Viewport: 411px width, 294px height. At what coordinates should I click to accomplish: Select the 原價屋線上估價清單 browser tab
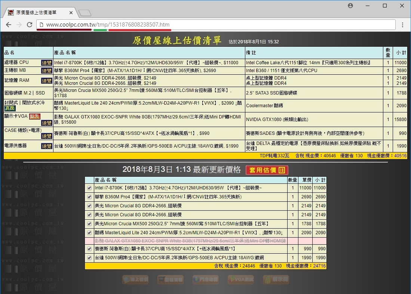point(40,13)
